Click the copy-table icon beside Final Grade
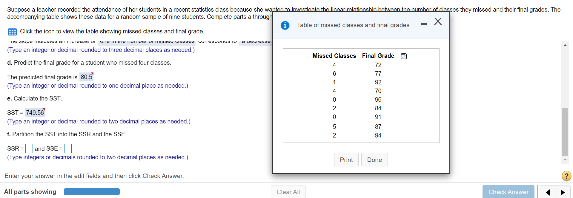573x198 pixels. pyautogui.click(x=403, y=56)
